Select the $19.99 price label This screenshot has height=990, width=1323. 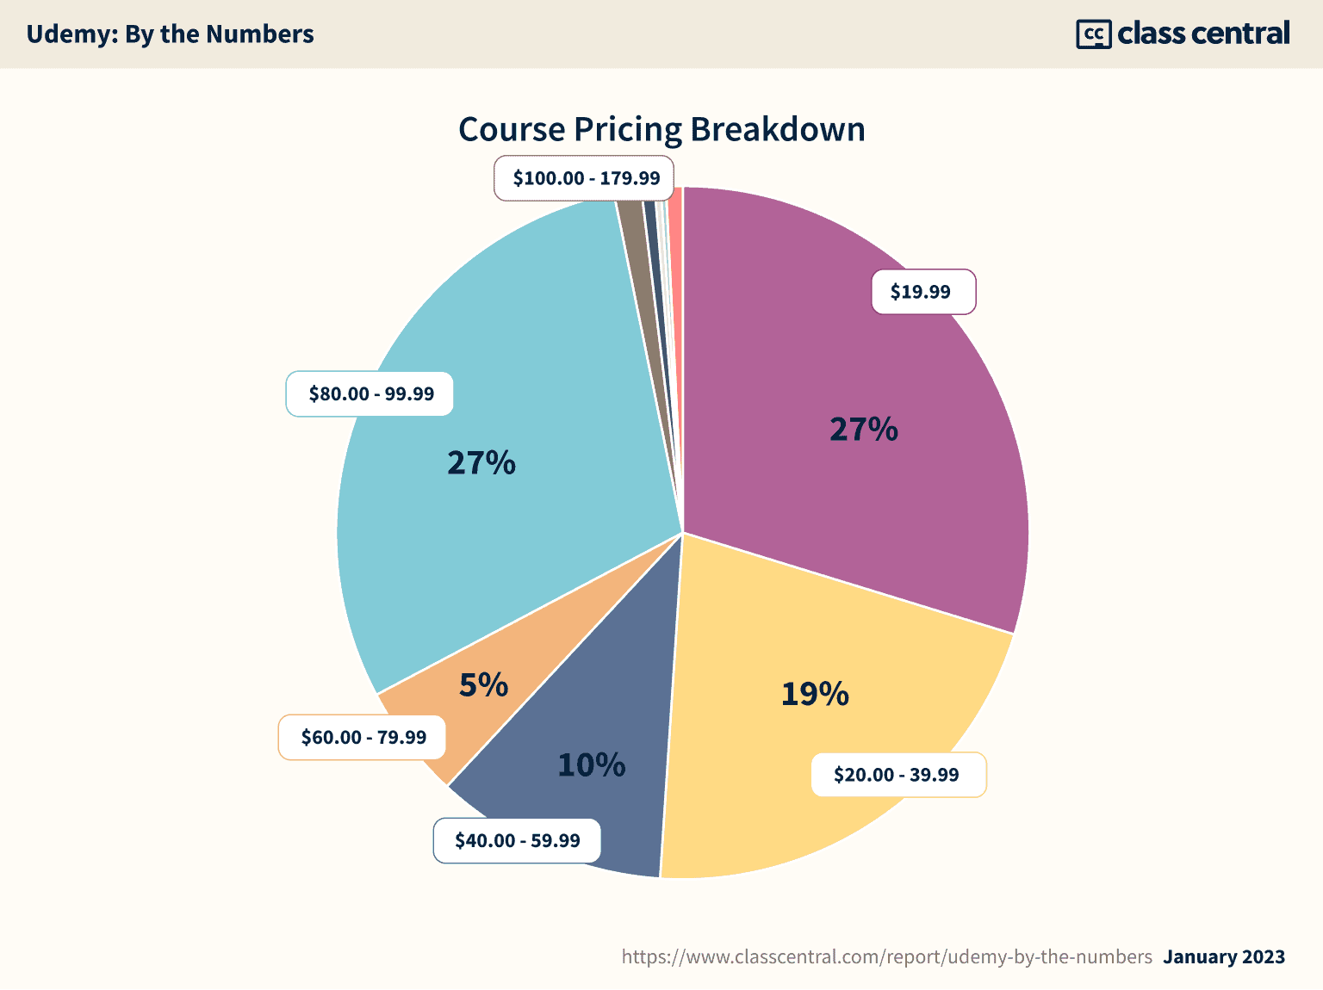[x=922, y=292]
